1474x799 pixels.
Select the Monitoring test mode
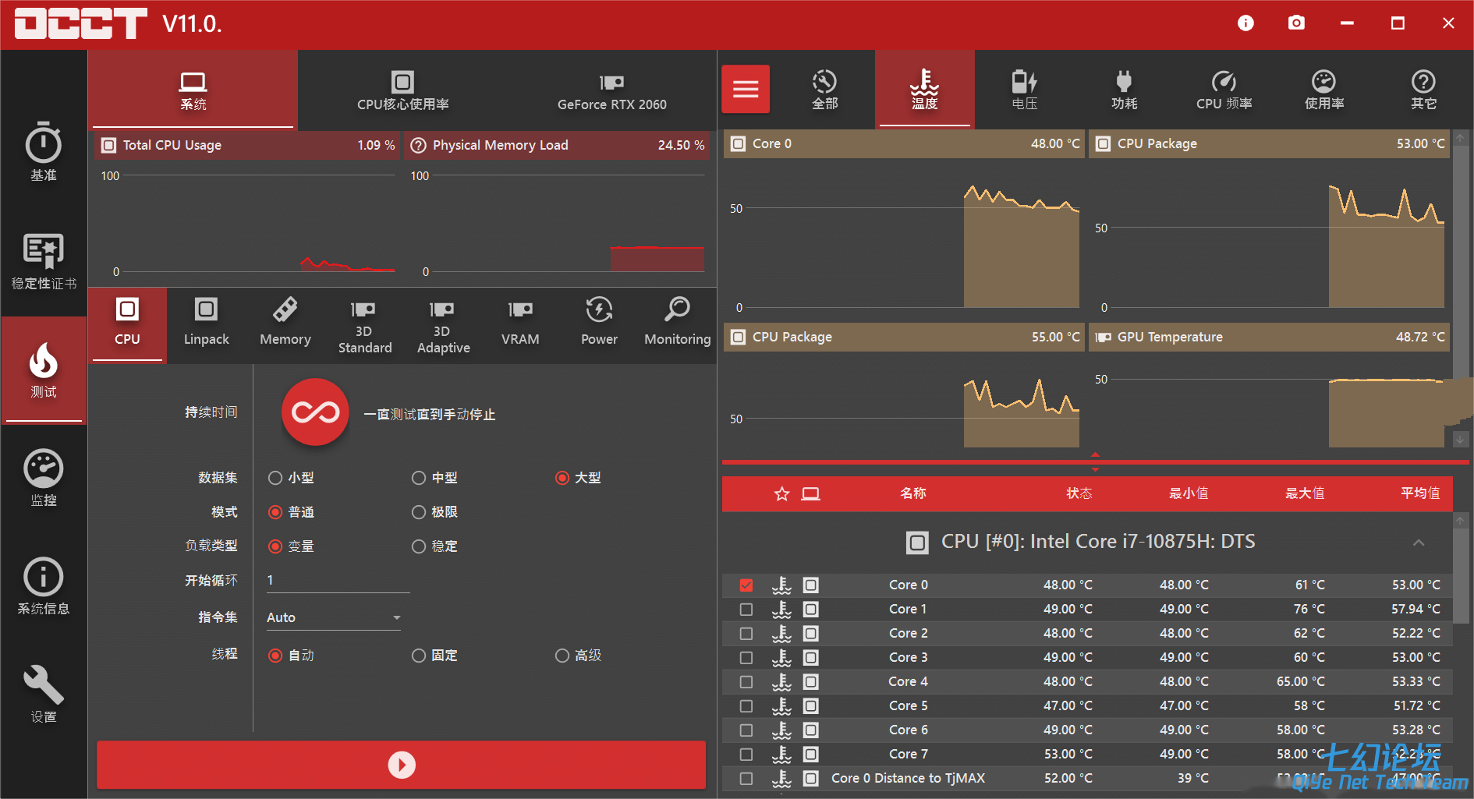(x=677, y=322)
